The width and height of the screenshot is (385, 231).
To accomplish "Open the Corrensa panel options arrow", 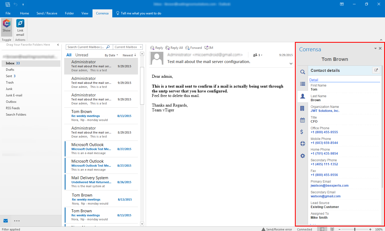I will coord(375,48).
